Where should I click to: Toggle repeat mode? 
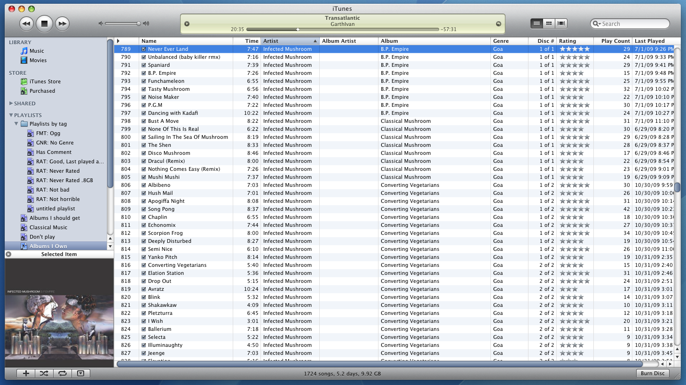pos(62,373)
